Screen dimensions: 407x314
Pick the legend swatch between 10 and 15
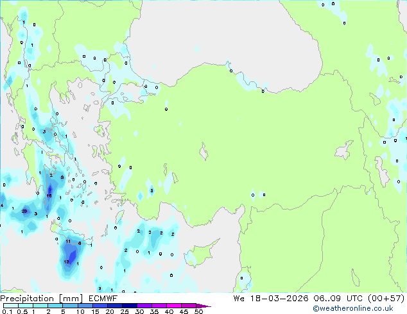click(x=85, y=306)
